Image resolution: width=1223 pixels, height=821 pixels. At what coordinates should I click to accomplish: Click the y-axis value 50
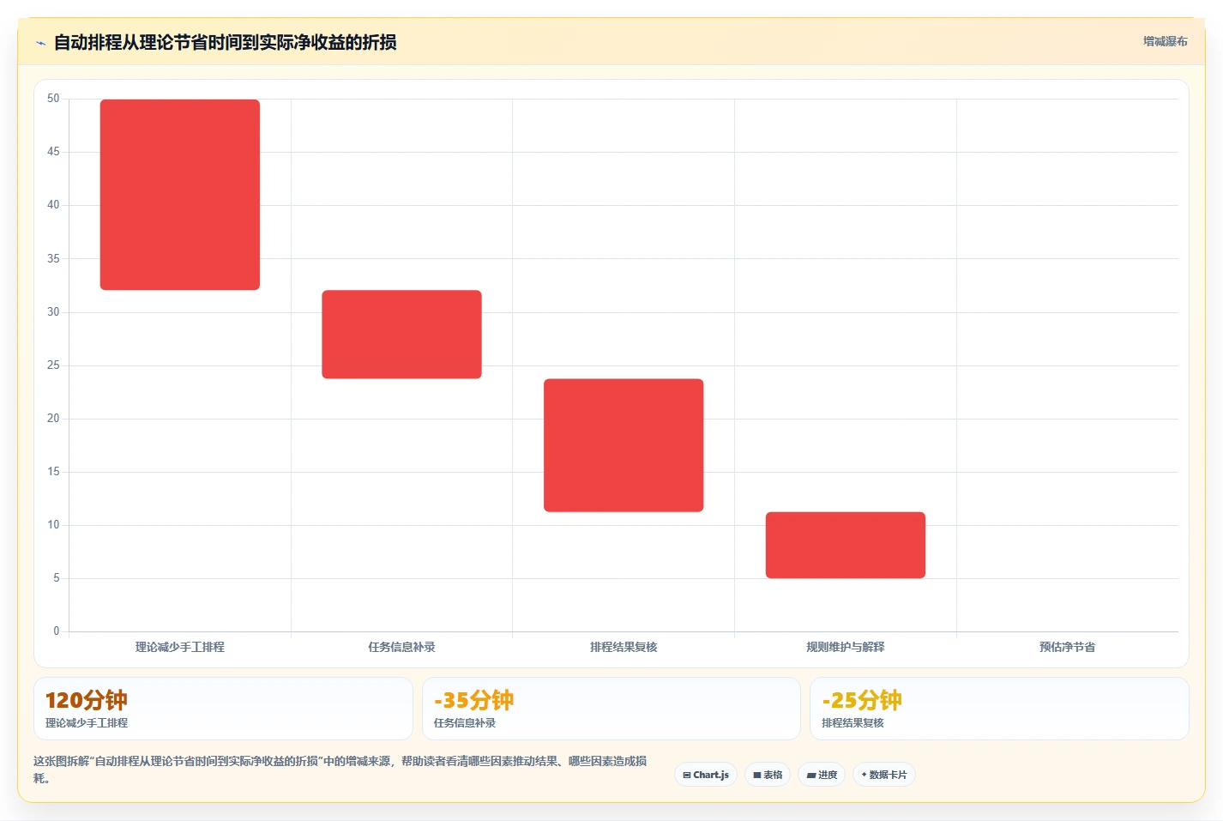(53, 99)
